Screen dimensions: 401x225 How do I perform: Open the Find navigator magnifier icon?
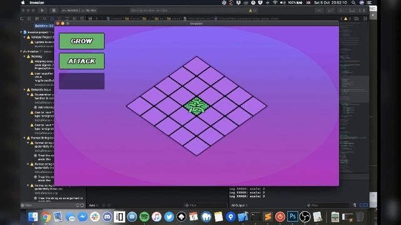(44, 19)
